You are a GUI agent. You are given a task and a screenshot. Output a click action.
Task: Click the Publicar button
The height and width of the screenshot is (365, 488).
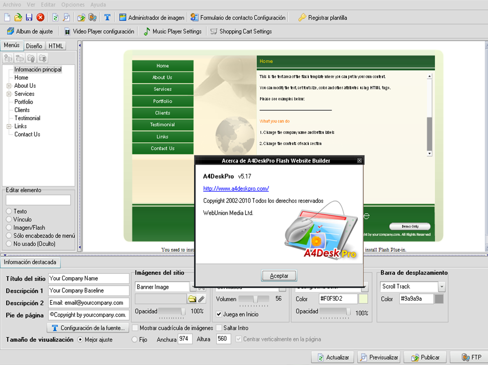pos(425,357)
